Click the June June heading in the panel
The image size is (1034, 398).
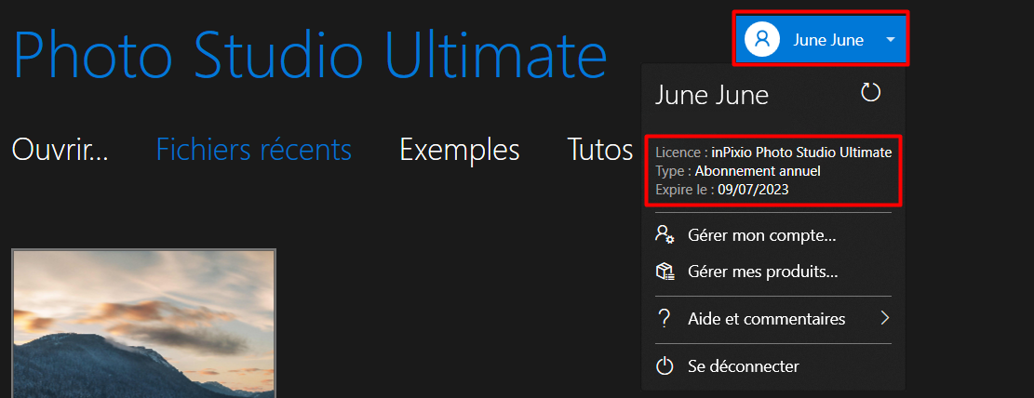[712, 95]
